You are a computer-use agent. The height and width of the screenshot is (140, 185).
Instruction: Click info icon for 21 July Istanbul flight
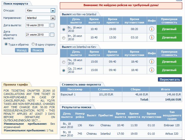(x=152, y=70)
